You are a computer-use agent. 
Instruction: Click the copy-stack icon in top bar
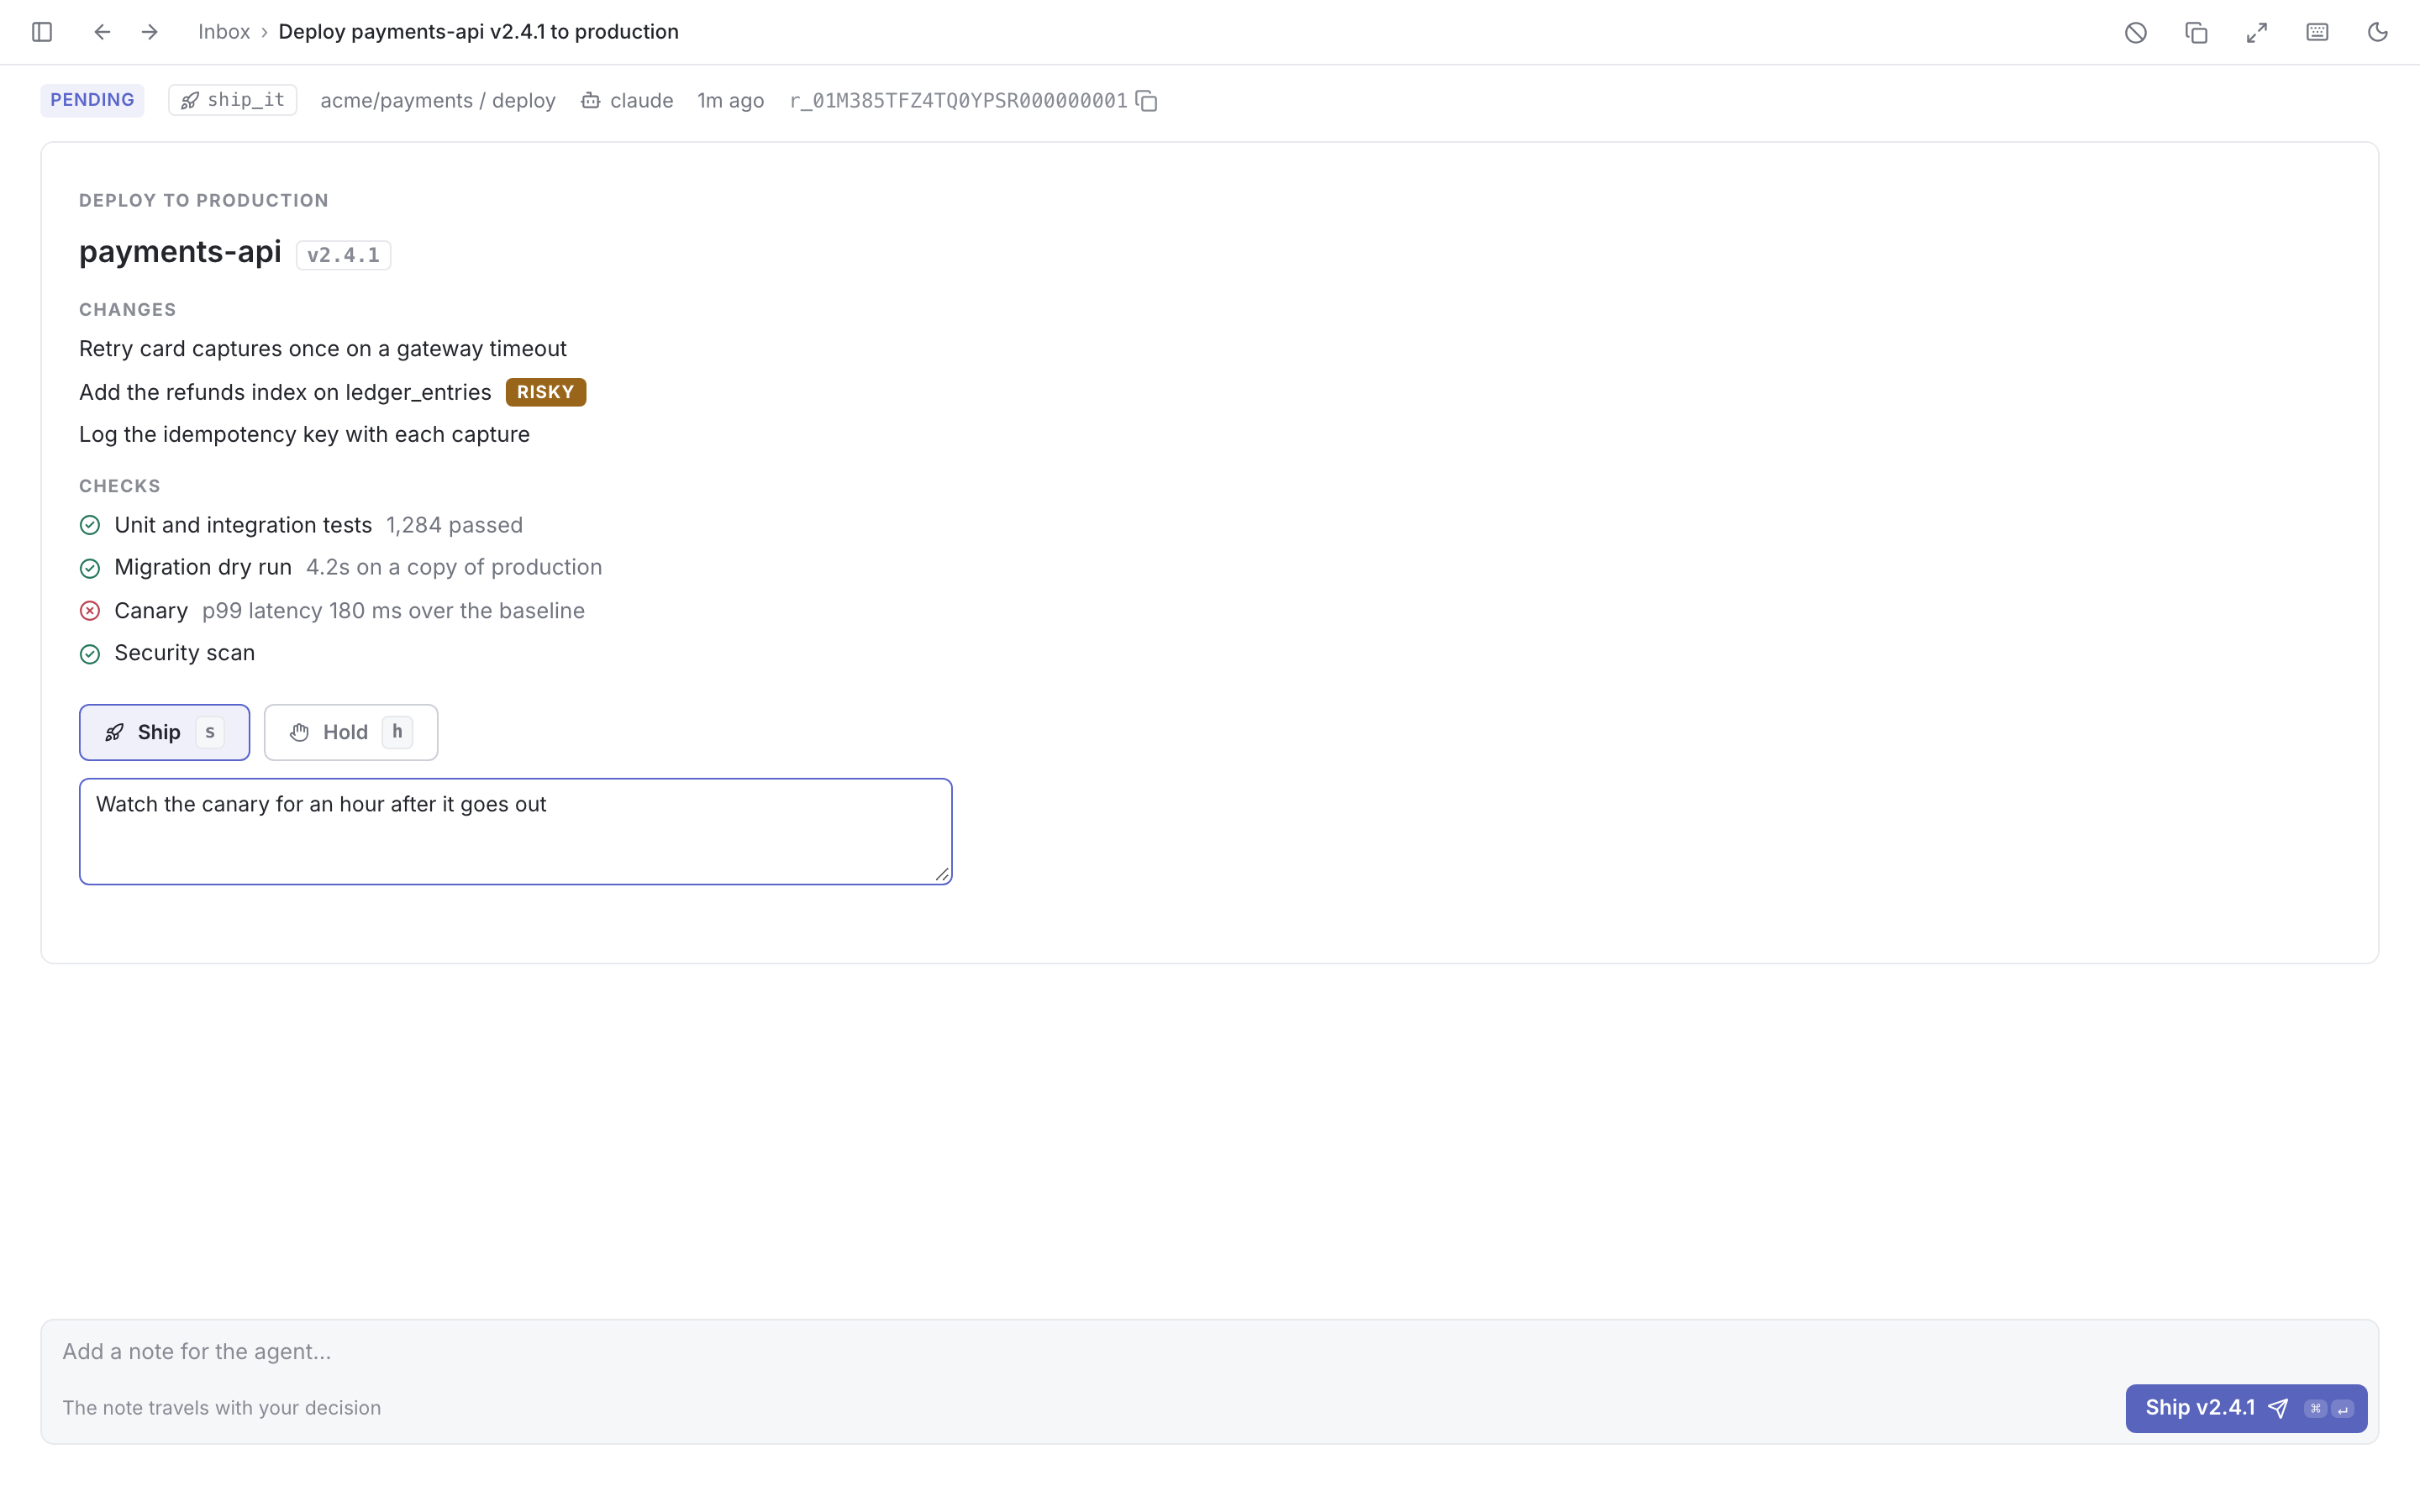(2196, 32)
